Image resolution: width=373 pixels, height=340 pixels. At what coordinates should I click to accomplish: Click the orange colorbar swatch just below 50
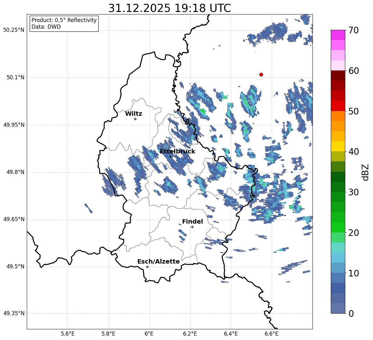pos(338,116)
